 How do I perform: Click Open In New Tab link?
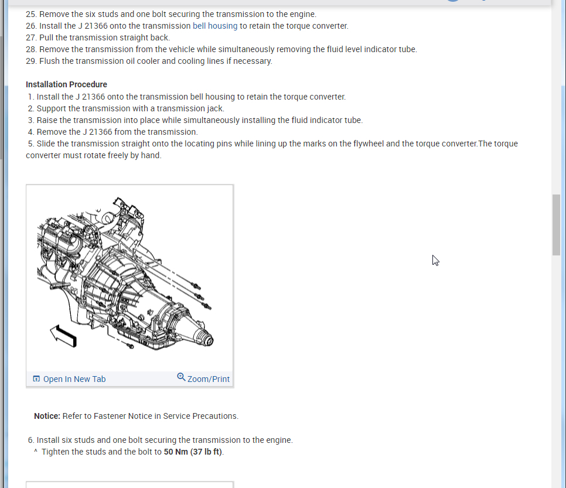tap(74, 379)
